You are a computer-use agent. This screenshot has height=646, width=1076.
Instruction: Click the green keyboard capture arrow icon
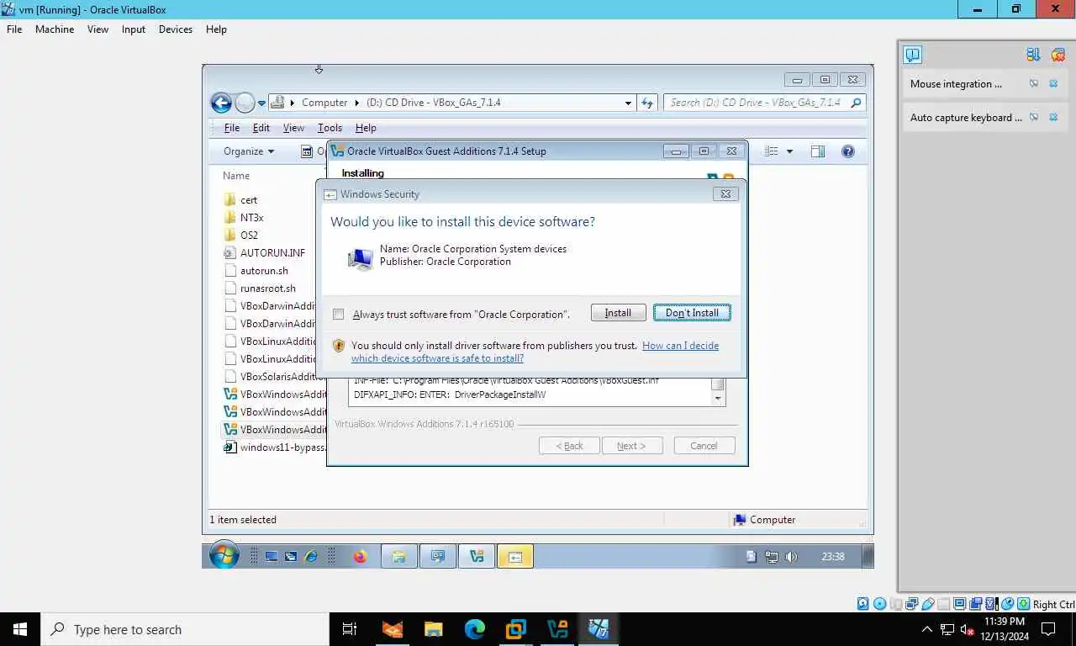(1023, 604)
